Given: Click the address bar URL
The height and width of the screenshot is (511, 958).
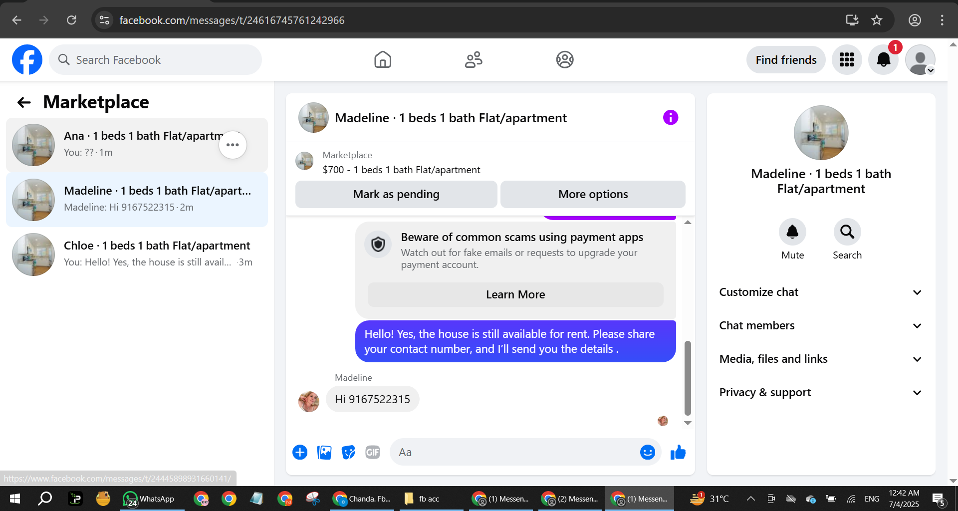Looking at the screenshot, I should 232,20.
